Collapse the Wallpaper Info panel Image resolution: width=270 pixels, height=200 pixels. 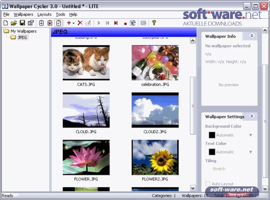[x=252, y=36]
